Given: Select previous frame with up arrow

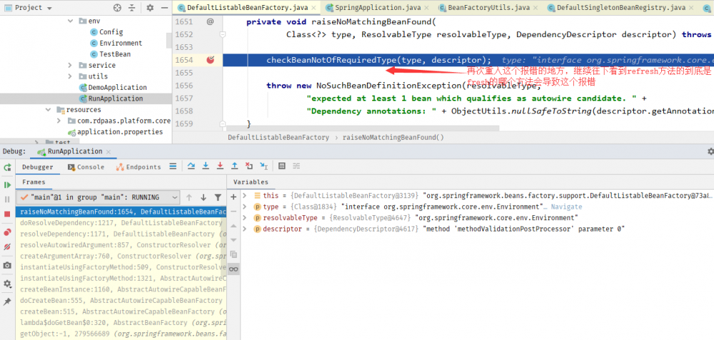Looking at the screenshot, I should pyautogui.click(x=189, y=197).
